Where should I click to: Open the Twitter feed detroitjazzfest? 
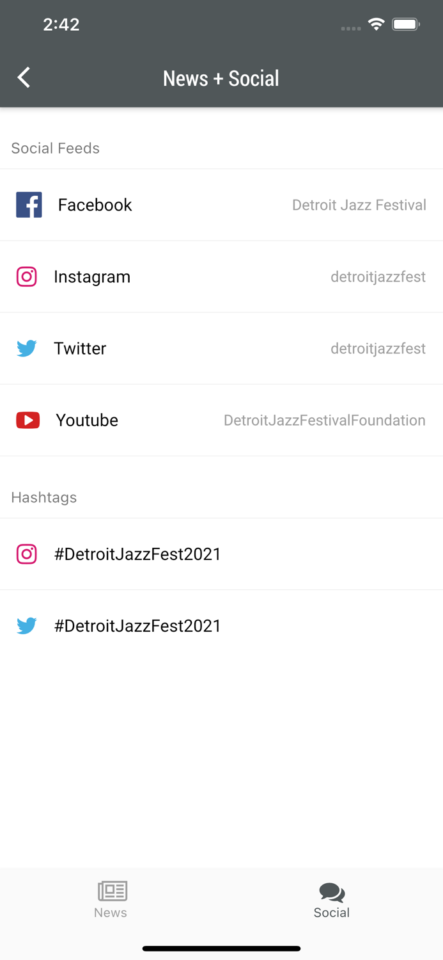pos(221,349)
